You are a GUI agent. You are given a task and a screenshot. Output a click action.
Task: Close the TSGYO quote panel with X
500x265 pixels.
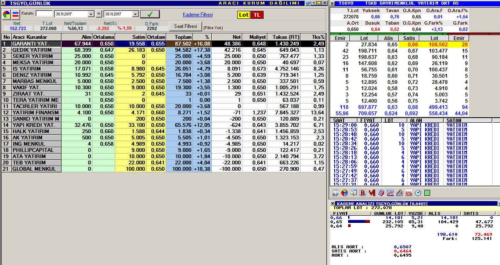coord(332,3)
